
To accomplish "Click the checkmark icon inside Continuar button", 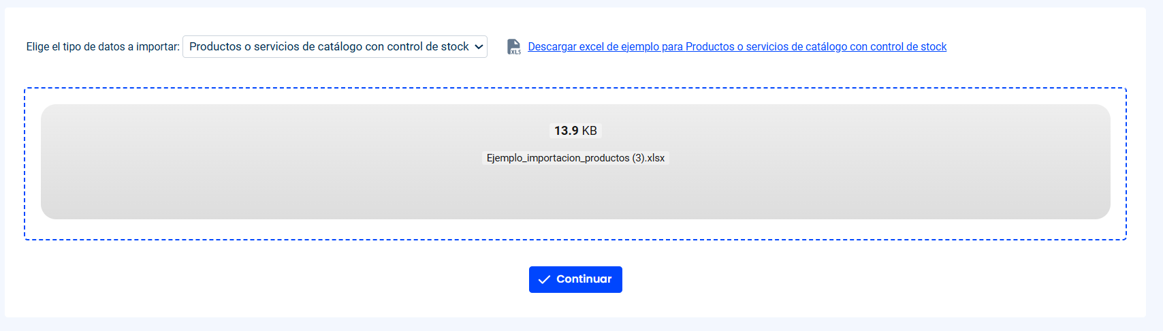I will point(544,279).
